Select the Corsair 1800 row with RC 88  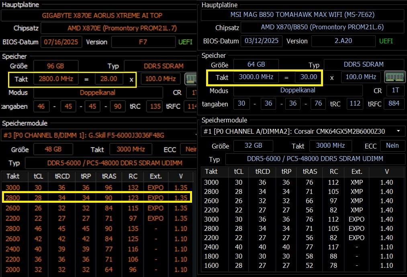coord(303,256)
